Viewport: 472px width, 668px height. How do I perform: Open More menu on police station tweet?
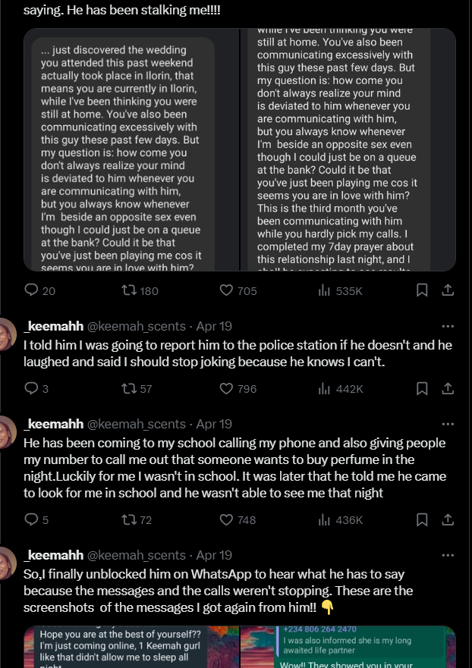(x=448, y=326)
